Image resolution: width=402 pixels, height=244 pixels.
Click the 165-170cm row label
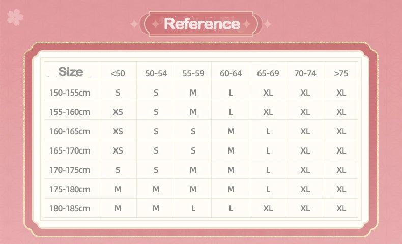[70, 150]
